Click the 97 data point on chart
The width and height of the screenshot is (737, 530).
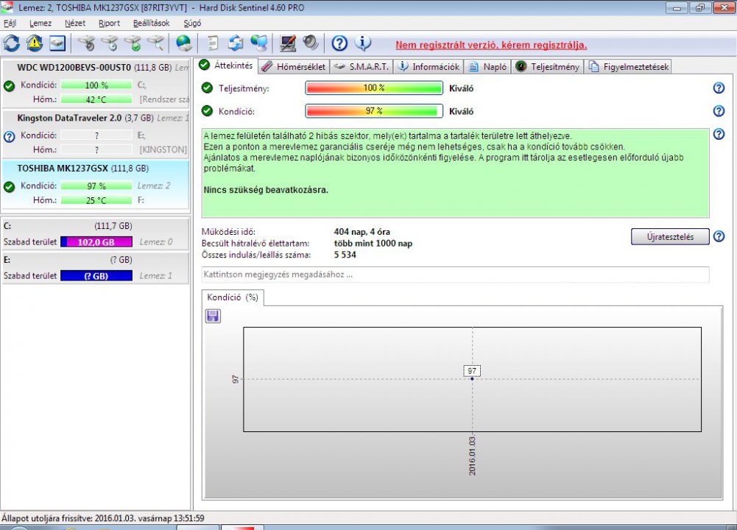[473, 378]
